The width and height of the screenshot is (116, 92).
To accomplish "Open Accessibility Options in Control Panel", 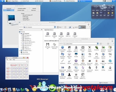I will [62, 49].
